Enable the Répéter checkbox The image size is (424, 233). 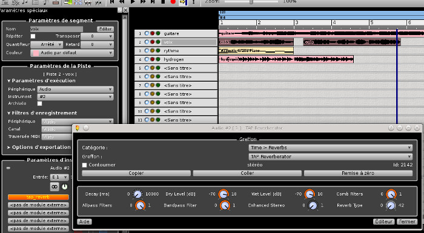click(33, 36)
